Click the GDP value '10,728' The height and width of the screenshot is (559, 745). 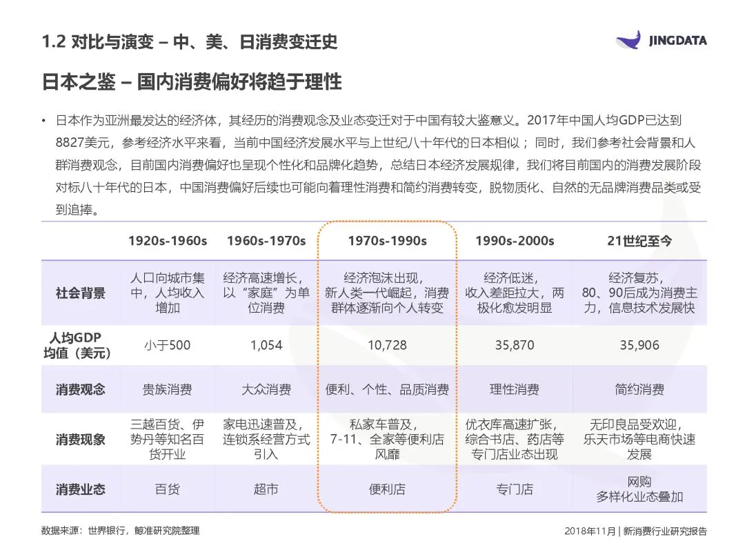387,345
